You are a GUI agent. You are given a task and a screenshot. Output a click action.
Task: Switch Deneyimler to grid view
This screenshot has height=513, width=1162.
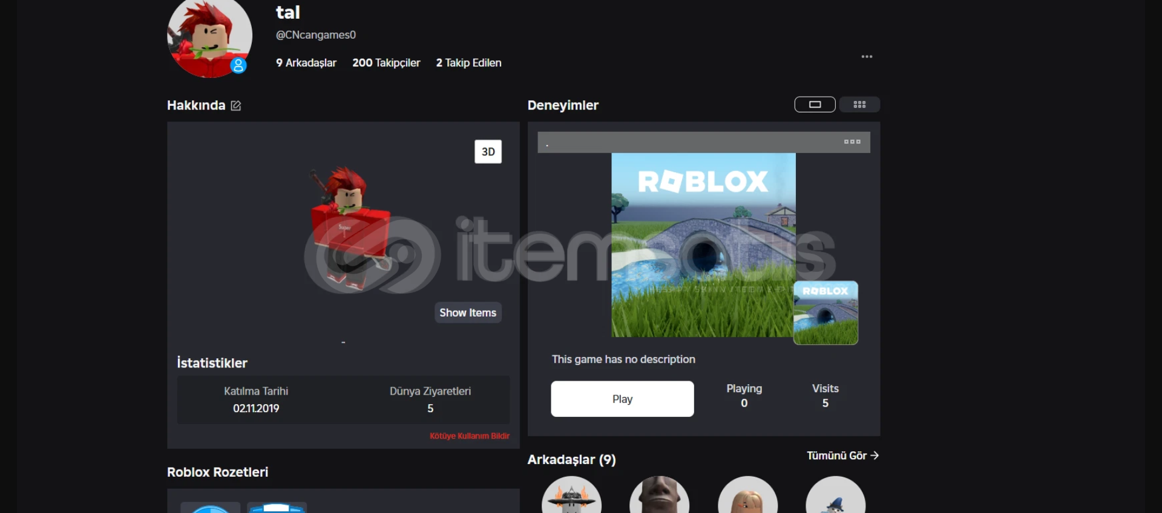pos(859,105)
